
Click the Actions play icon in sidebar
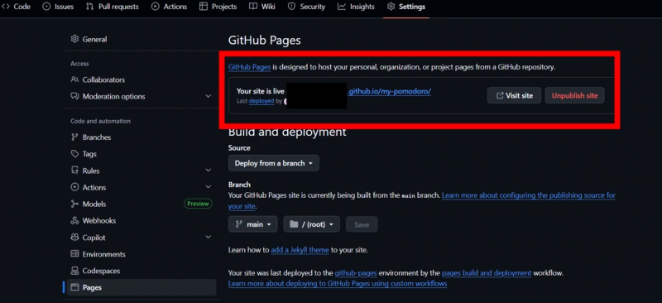point(74,187)
